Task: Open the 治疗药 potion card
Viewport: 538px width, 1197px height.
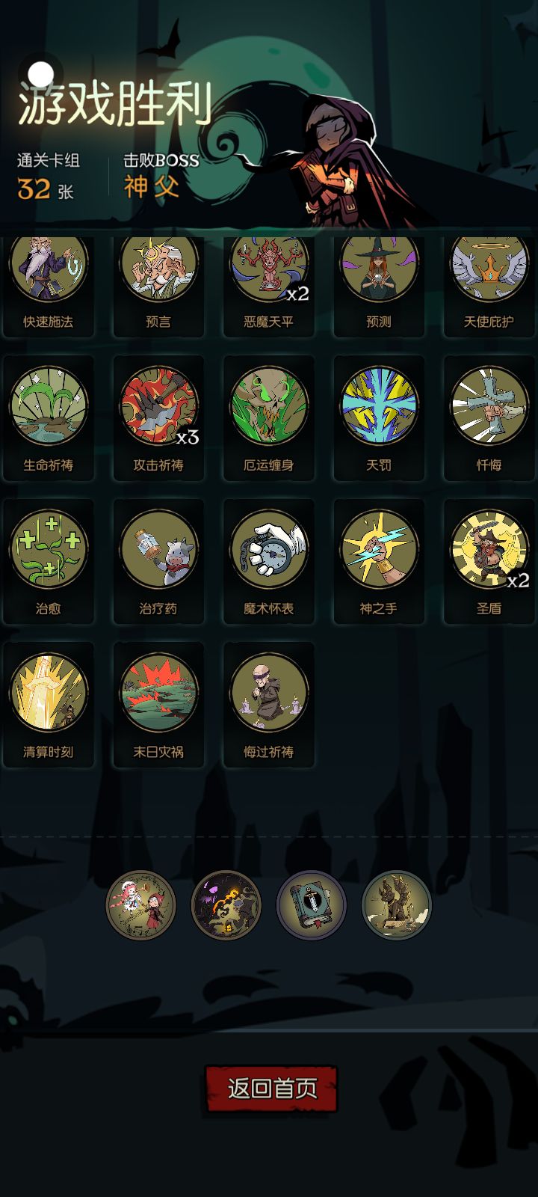Action: coord(158,561)
